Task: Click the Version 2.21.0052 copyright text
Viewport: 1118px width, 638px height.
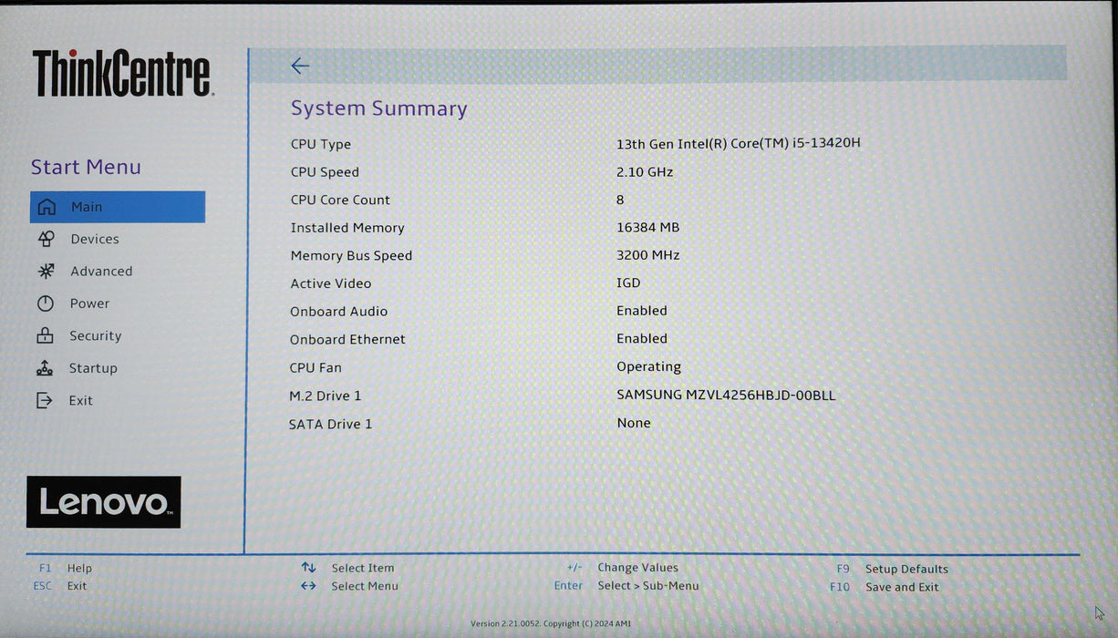Action: click(x=550, y=623)
